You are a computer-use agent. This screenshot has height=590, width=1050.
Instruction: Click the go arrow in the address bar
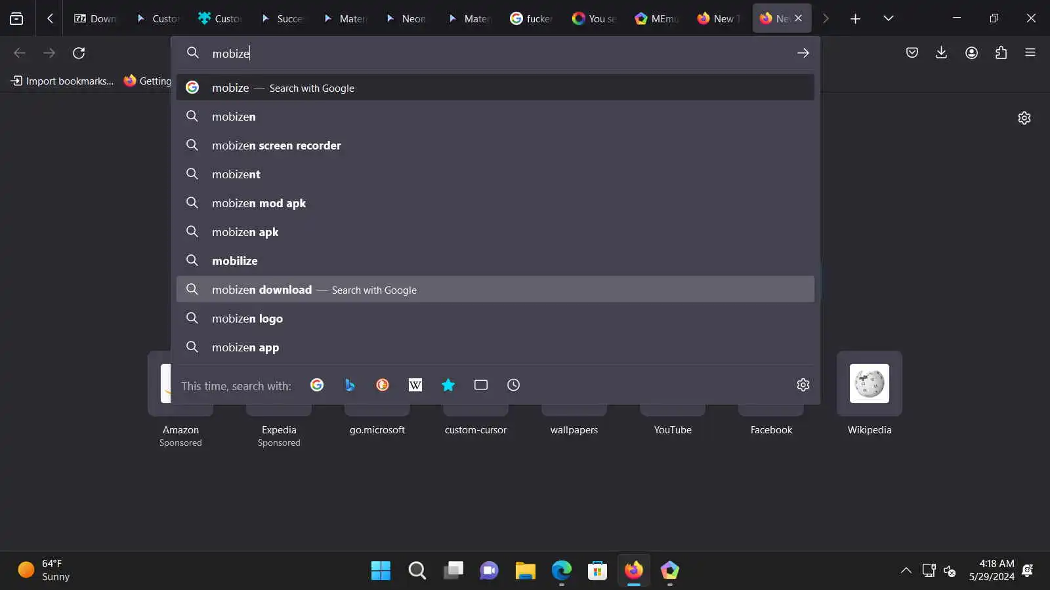pos(803,53)
